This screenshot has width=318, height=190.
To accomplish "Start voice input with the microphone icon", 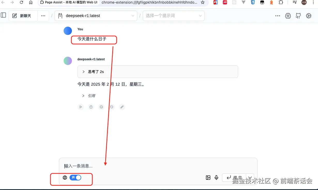I will click(216, 178).
